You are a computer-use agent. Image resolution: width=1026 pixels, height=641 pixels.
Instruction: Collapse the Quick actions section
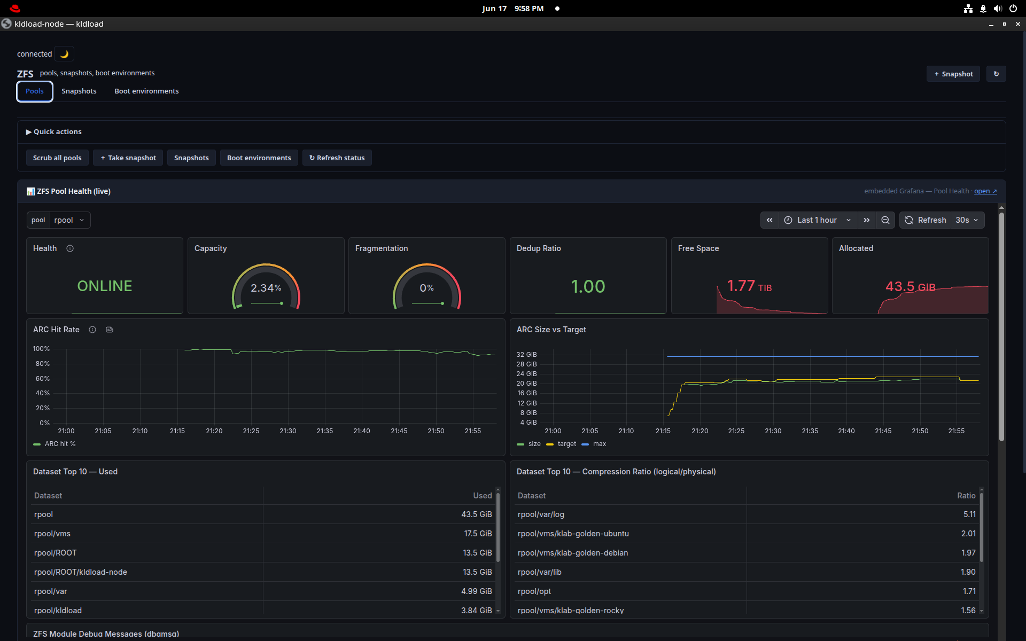click(x=53, y=131)
